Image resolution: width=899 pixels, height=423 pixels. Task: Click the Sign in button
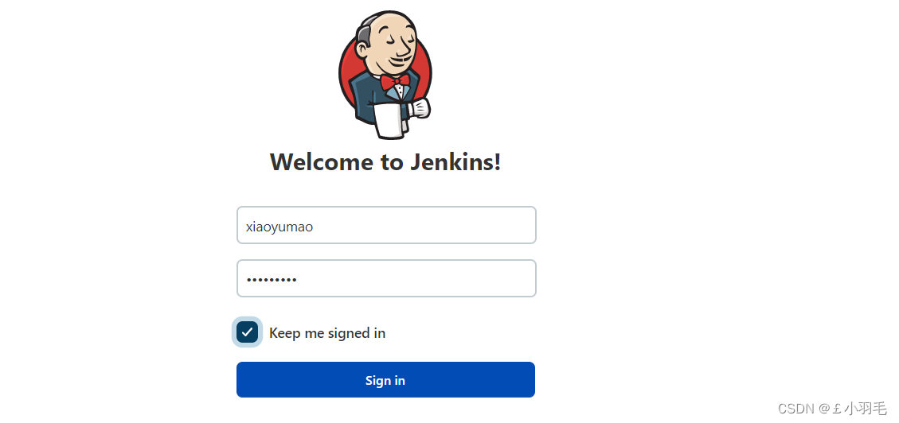[x=386, y=379]
